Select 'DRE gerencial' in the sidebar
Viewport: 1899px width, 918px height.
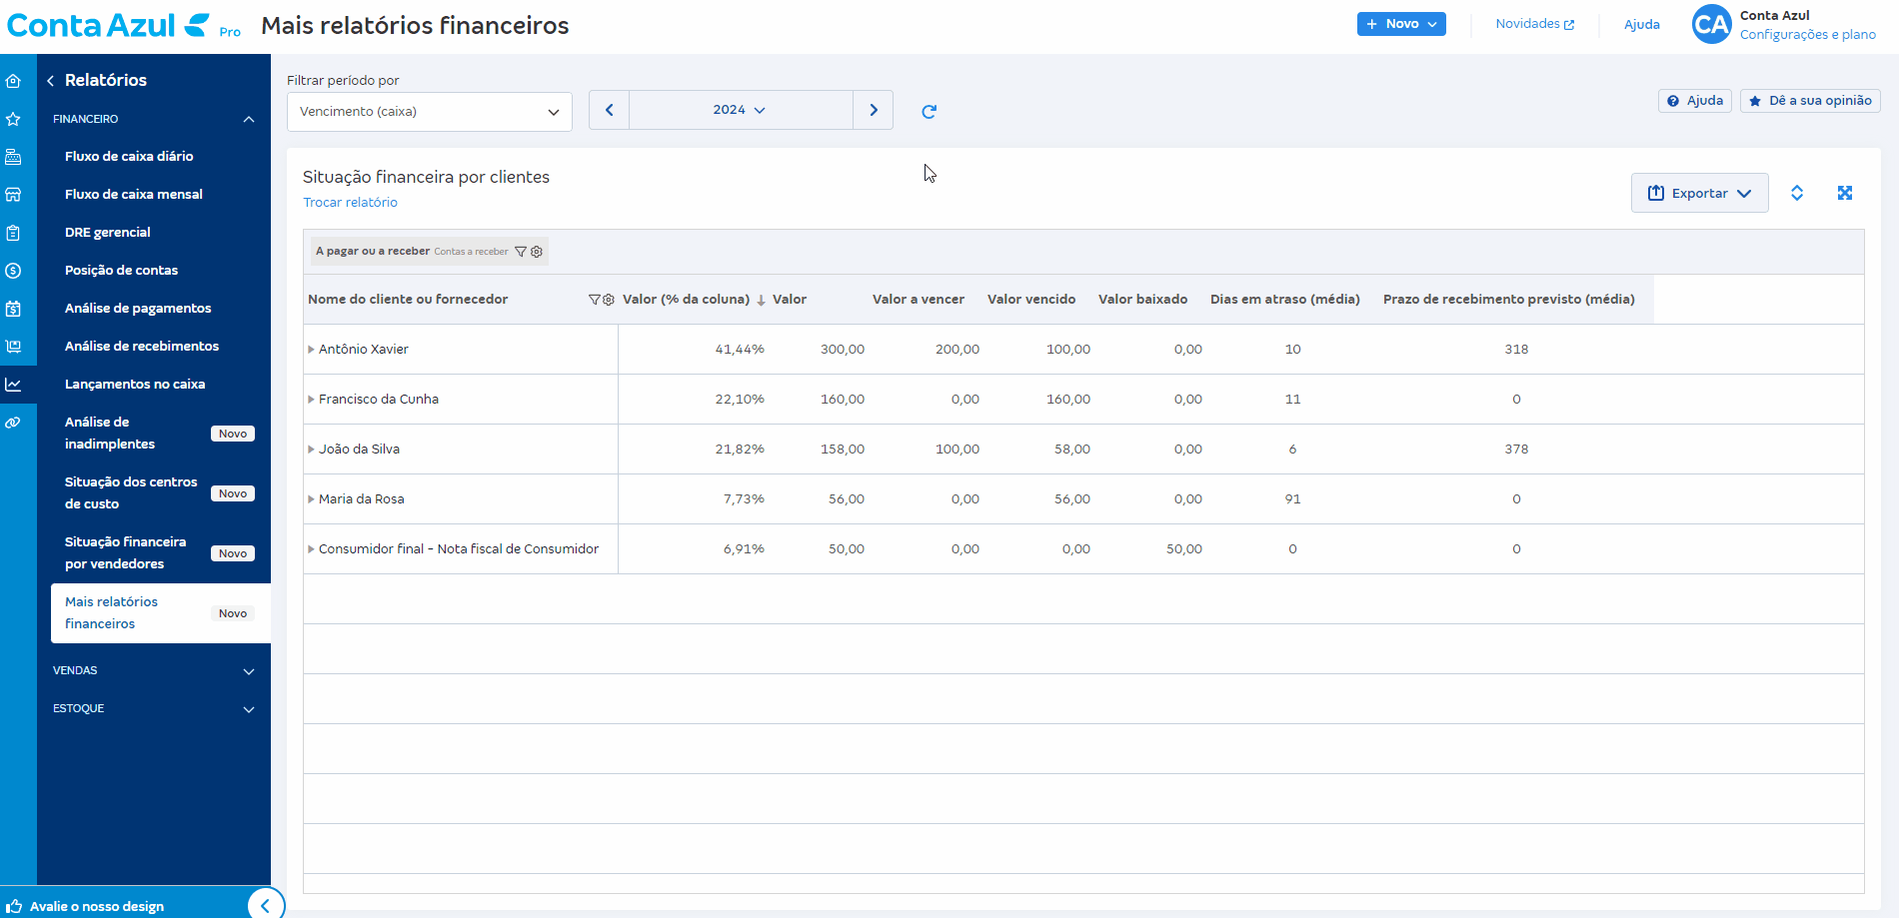click(108, 233)
